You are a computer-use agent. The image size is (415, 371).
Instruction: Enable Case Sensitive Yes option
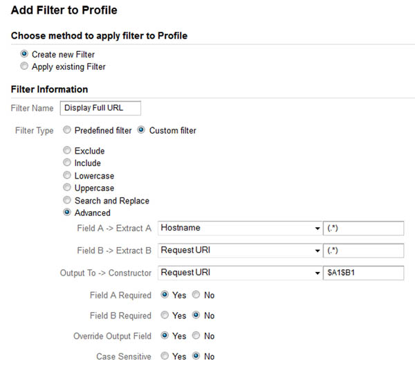(x=165, y=356)
